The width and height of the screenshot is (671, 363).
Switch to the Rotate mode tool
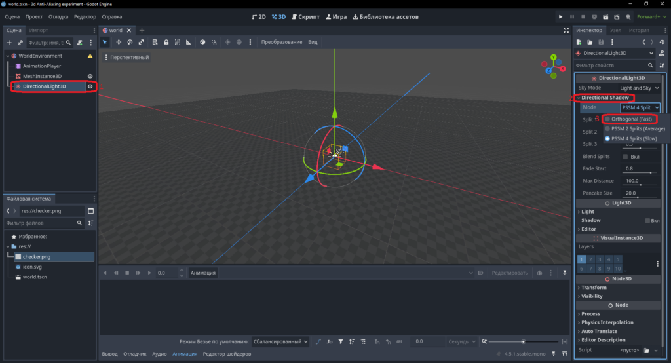point(130,42)
